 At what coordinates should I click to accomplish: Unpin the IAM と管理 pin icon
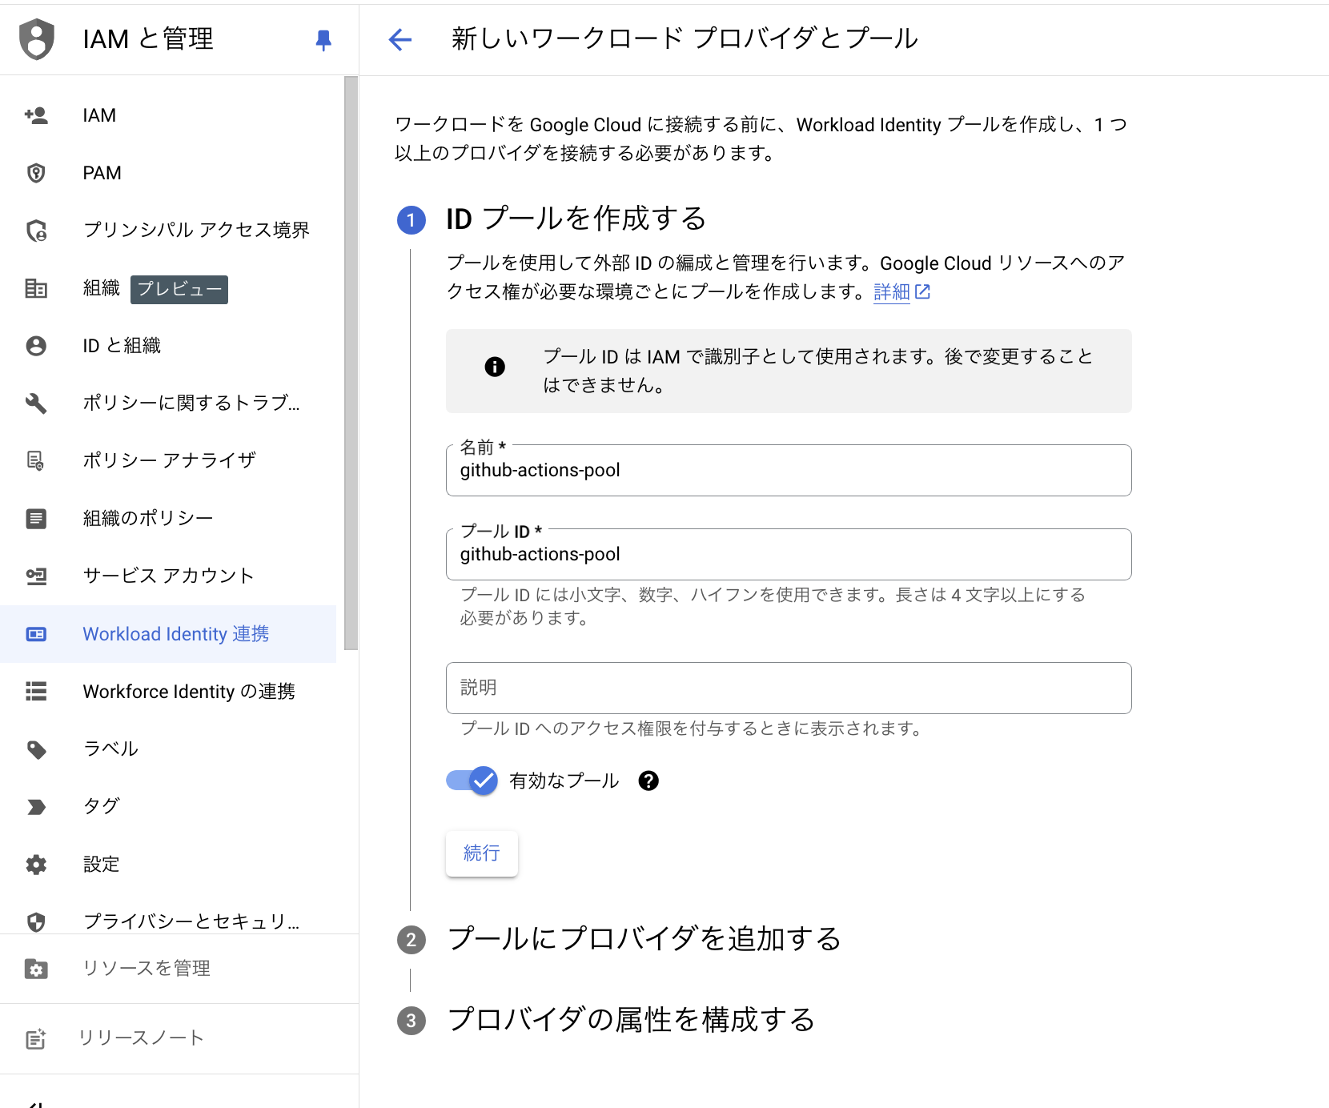click(x=323, y=40)
